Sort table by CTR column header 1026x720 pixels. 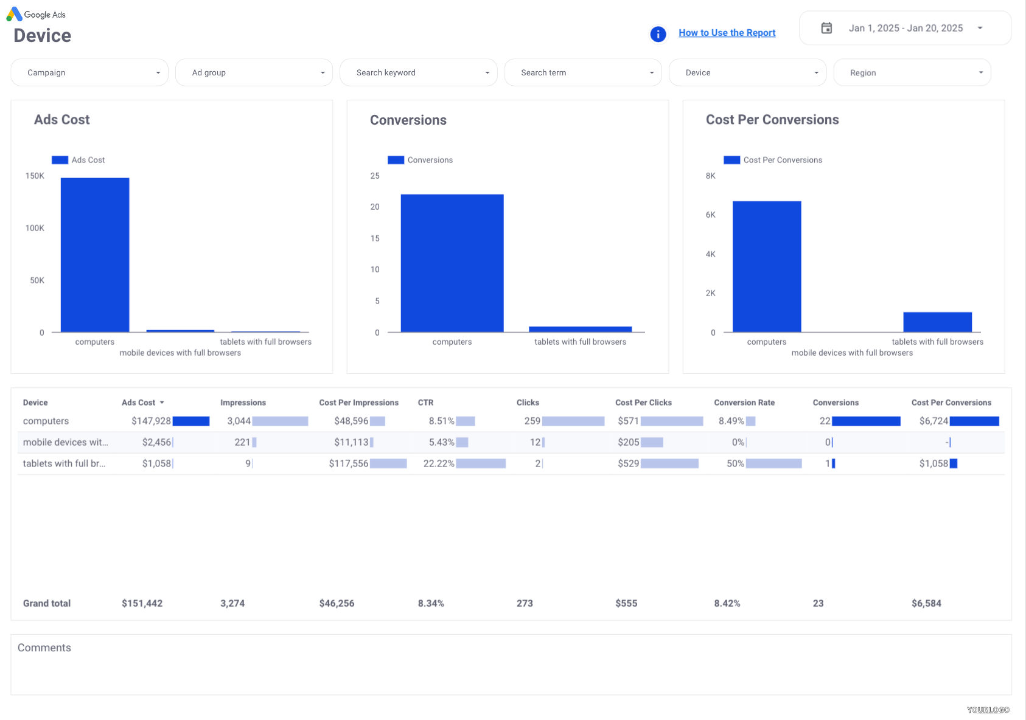pos(425,403)
